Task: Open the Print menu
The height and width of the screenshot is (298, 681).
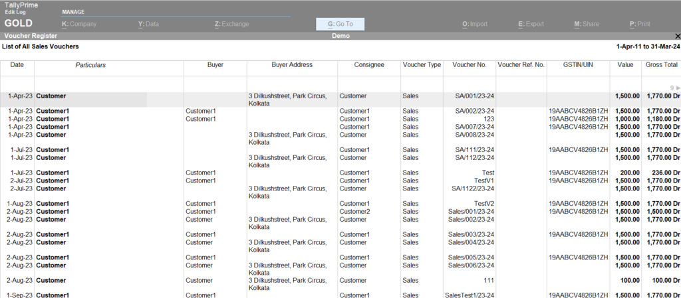Action: 640,25
